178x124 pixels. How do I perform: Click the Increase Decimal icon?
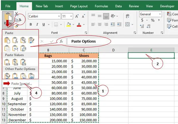coord(142,26)
